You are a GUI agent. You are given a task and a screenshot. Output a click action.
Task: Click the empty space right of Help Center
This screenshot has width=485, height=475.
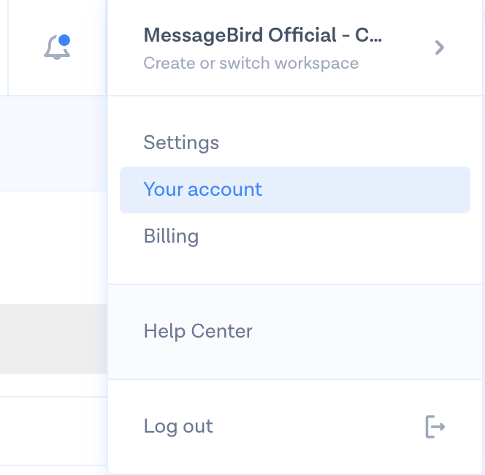tap(365, 331)
